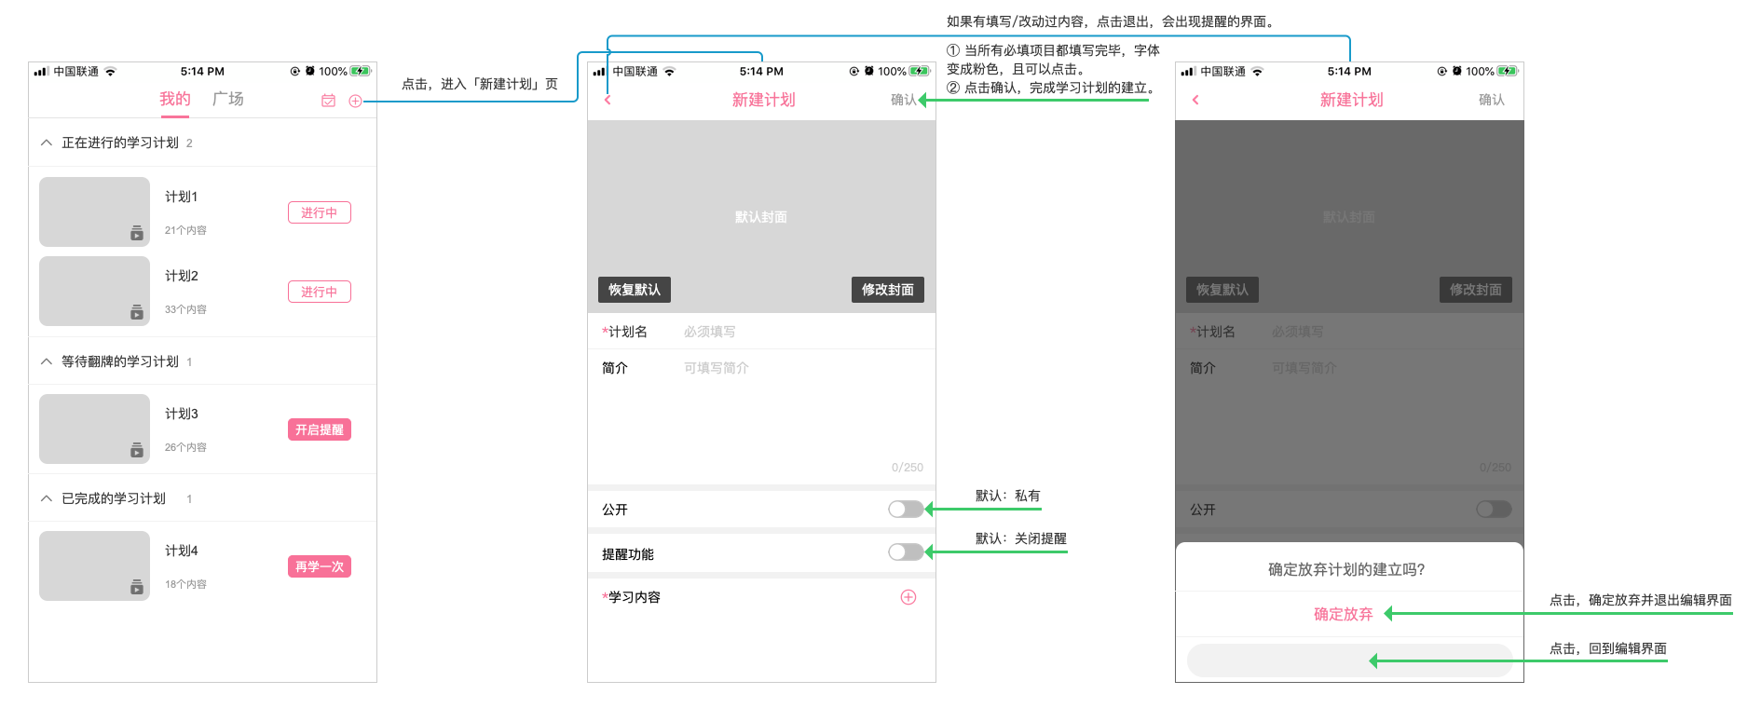Tap 开启提醒 button for 计划3
Viewport: 1748px width, 708px height.
pyautogui.click(x=320, y=429)
